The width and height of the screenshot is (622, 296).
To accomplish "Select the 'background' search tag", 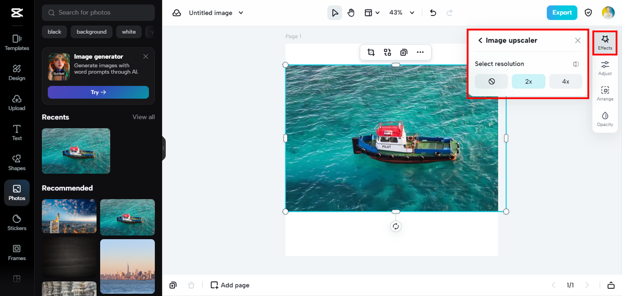I will pos(91,32).
